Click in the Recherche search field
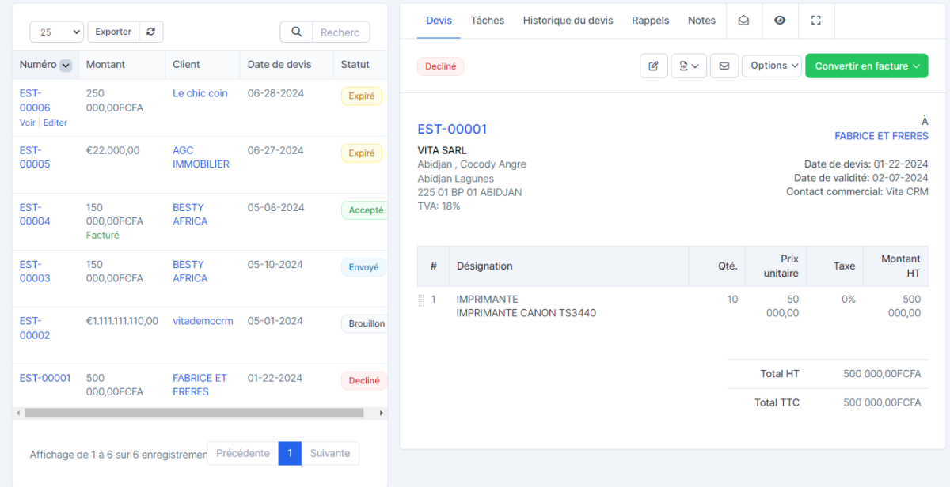Viewport: 950px width, 487px height. [340, 32]
